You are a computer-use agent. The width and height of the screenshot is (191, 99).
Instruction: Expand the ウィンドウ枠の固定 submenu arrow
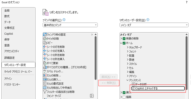point(92,34)
